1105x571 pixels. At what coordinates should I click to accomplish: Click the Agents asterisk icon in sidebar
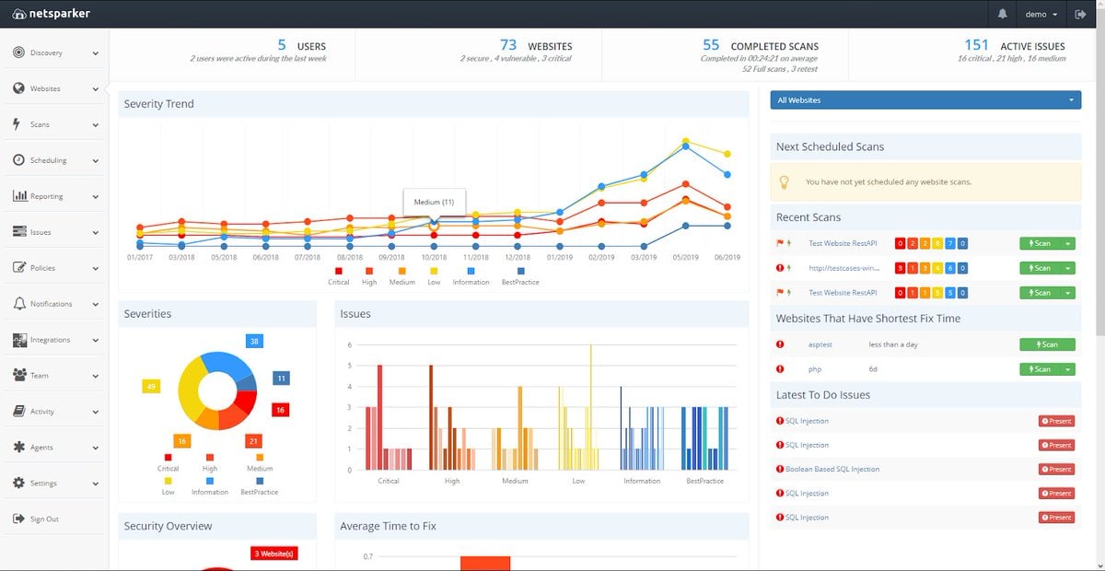pyautogui.click(x=19, y=448)
